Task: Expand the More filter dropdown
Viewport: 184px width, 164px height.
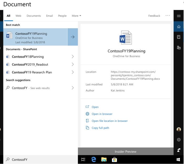Action: pos(76,16)
